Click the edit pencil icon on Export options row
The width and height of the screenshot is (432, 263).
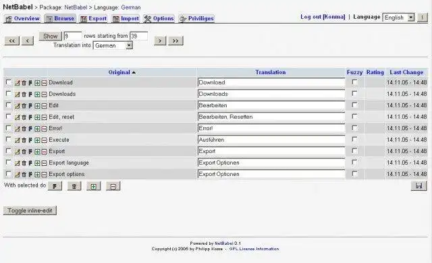[x=17, y=175]
